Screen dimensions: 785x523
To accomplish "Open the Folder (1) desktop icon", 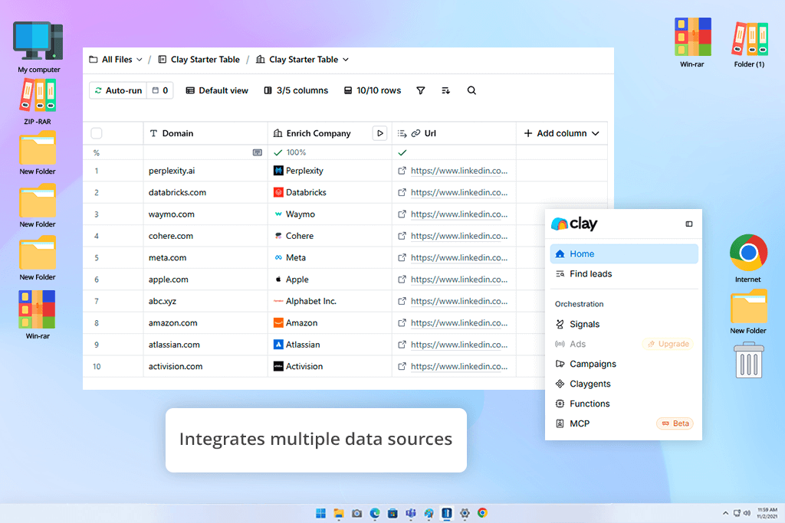I will [x=750, y=44].
